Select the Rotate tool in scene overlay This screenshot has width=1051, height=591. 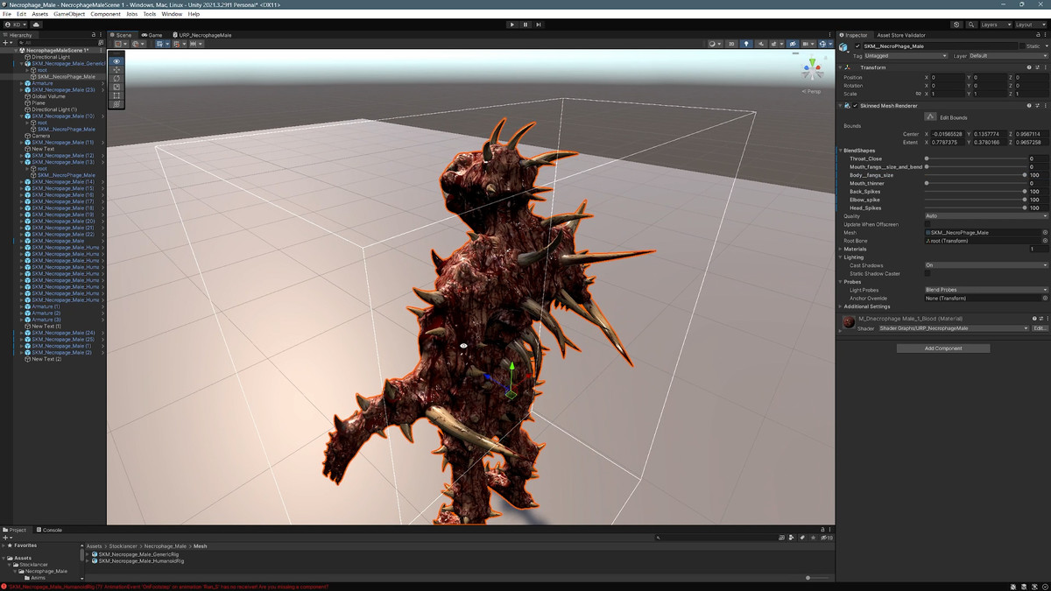tap(116, 79)
